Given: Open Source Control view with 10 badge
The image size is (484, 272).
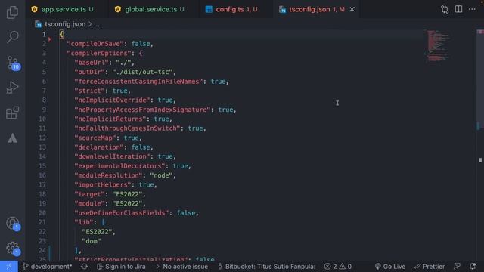Looking at the screenshot, I should click(x=13, y=63).
